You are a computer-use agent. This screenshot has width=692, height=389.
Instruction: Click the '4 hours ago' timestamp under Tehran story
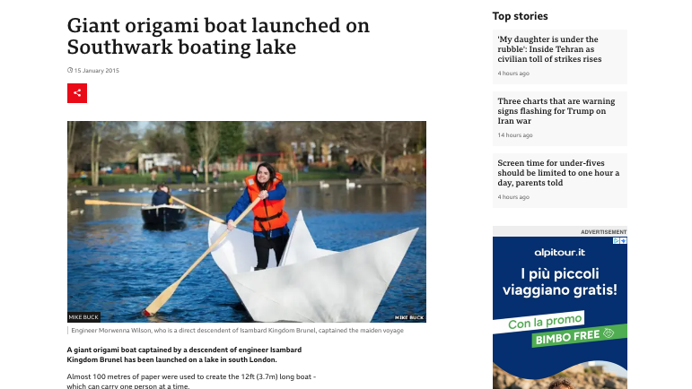[x=513, y=73]
